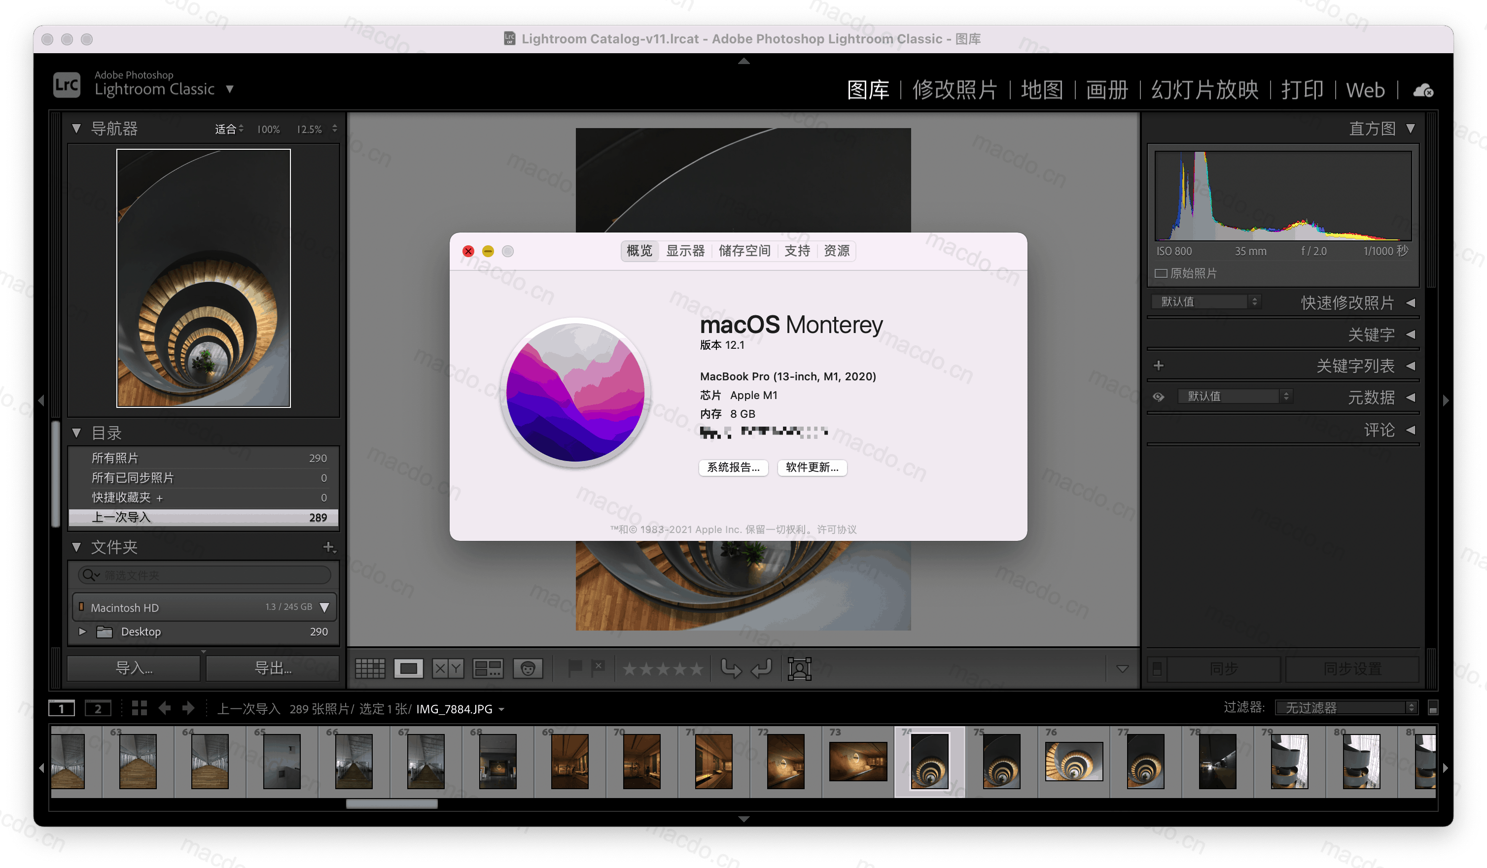Screen dimensions: 1487x868
Task: Open the 幻灯片放映 module
Action: (x=1204, y=90)
